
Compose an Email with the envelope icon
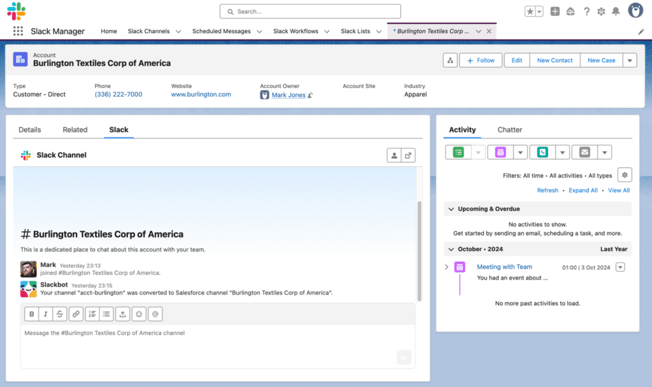click(x=585, y=153)
